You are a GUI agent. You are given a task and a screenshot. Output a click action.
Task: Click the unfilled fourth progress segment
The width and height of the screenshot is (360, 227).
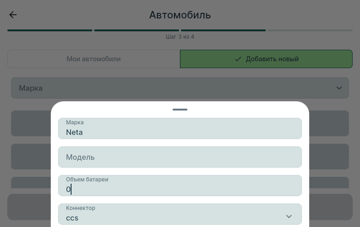tap(310, 30)
